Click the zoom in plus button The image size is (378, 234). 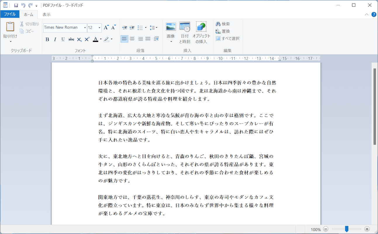pyautogui.click(x=367, y=229)
